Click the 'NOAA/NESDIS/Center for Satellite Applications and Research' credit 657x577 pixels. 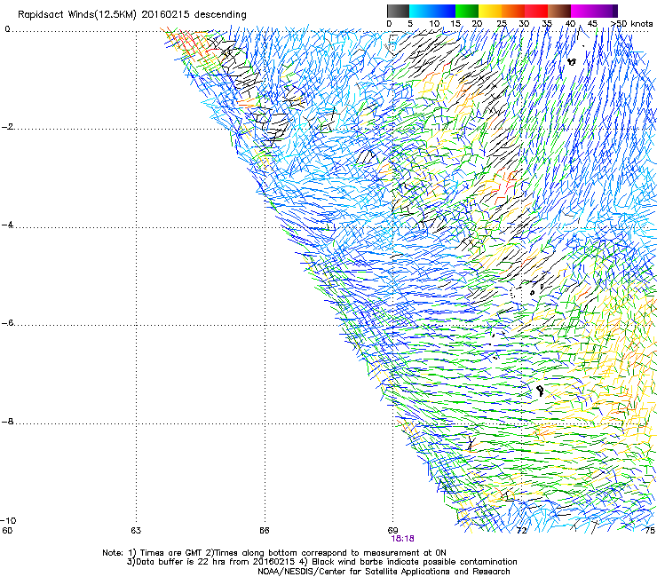coord(384,572)
